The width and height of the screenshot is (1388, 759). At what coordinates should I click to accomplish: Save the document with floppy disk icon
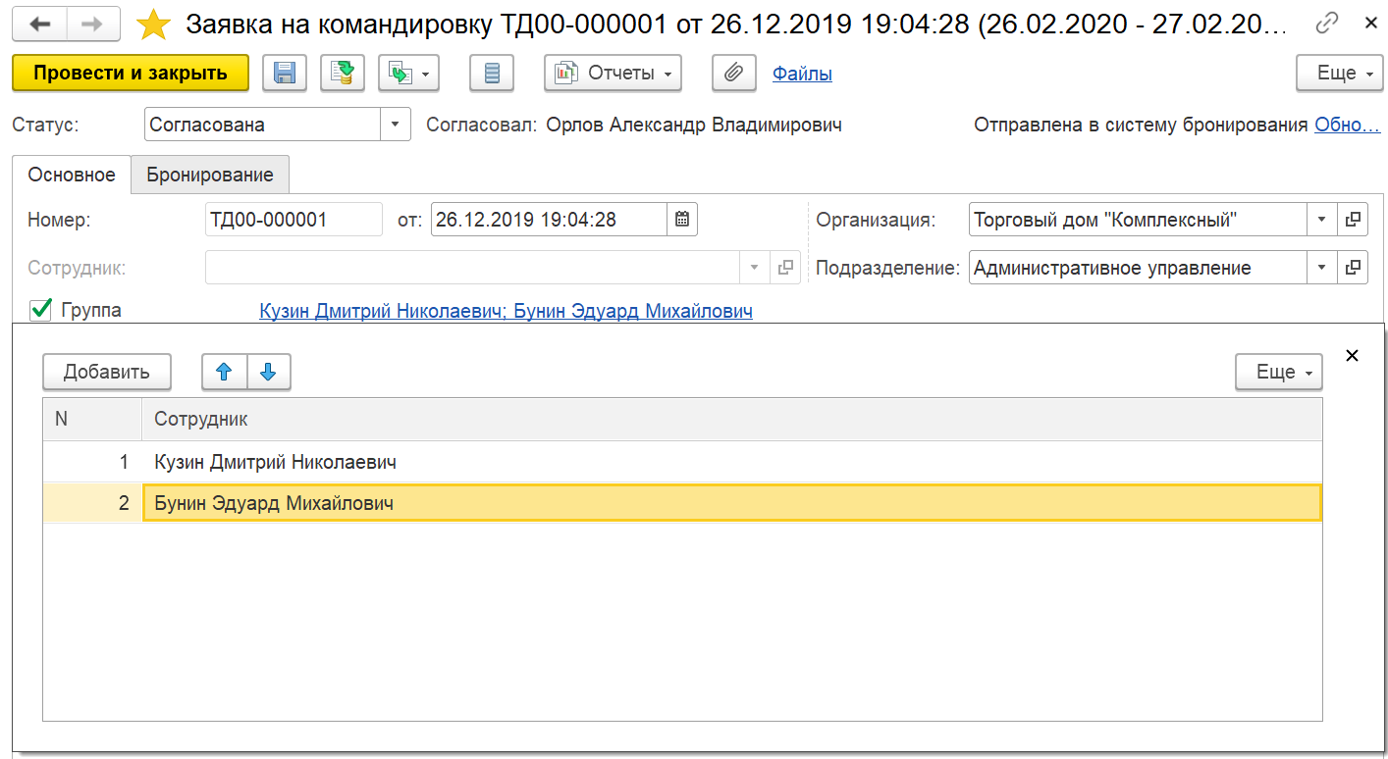click(x=285, y=73)
